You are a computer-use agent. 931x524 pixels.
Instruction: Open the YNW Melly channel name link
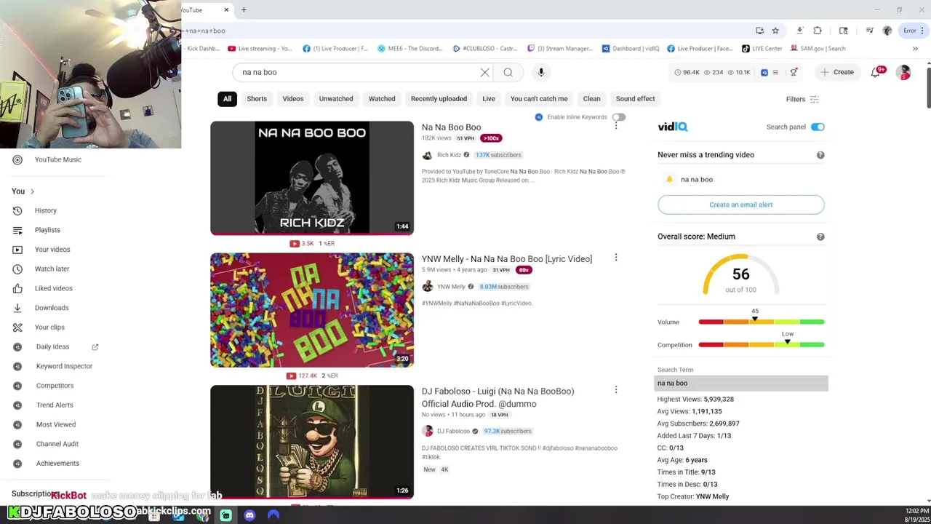[x=451, y=287]
